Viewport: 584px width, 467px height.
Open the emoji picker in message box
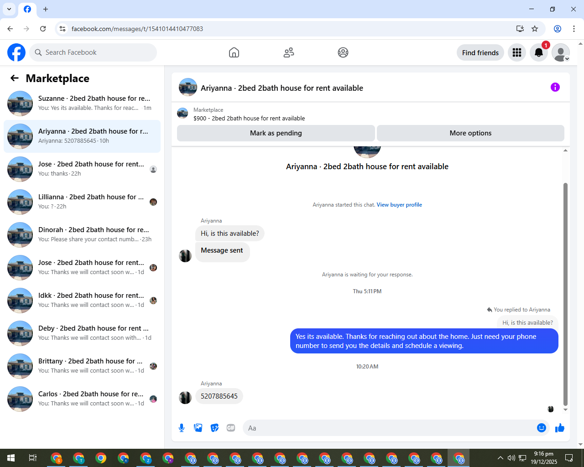click(542, 428)
